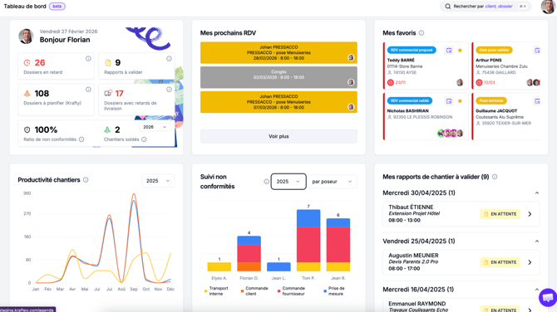Image resolution: width=557 pixels, height=312 pixels.
Task: Click calendar icon on Arthur PONS card
Action: (x=537, y=51)
